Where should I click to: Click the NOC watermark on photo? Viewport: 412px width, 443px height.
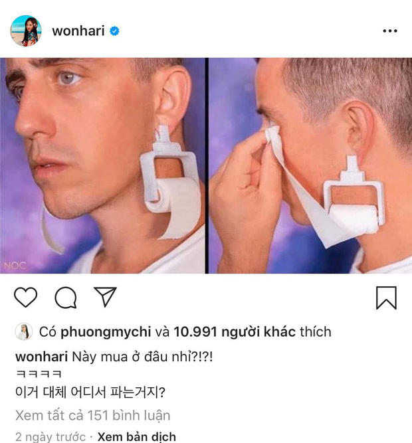[x=15, y=266]
